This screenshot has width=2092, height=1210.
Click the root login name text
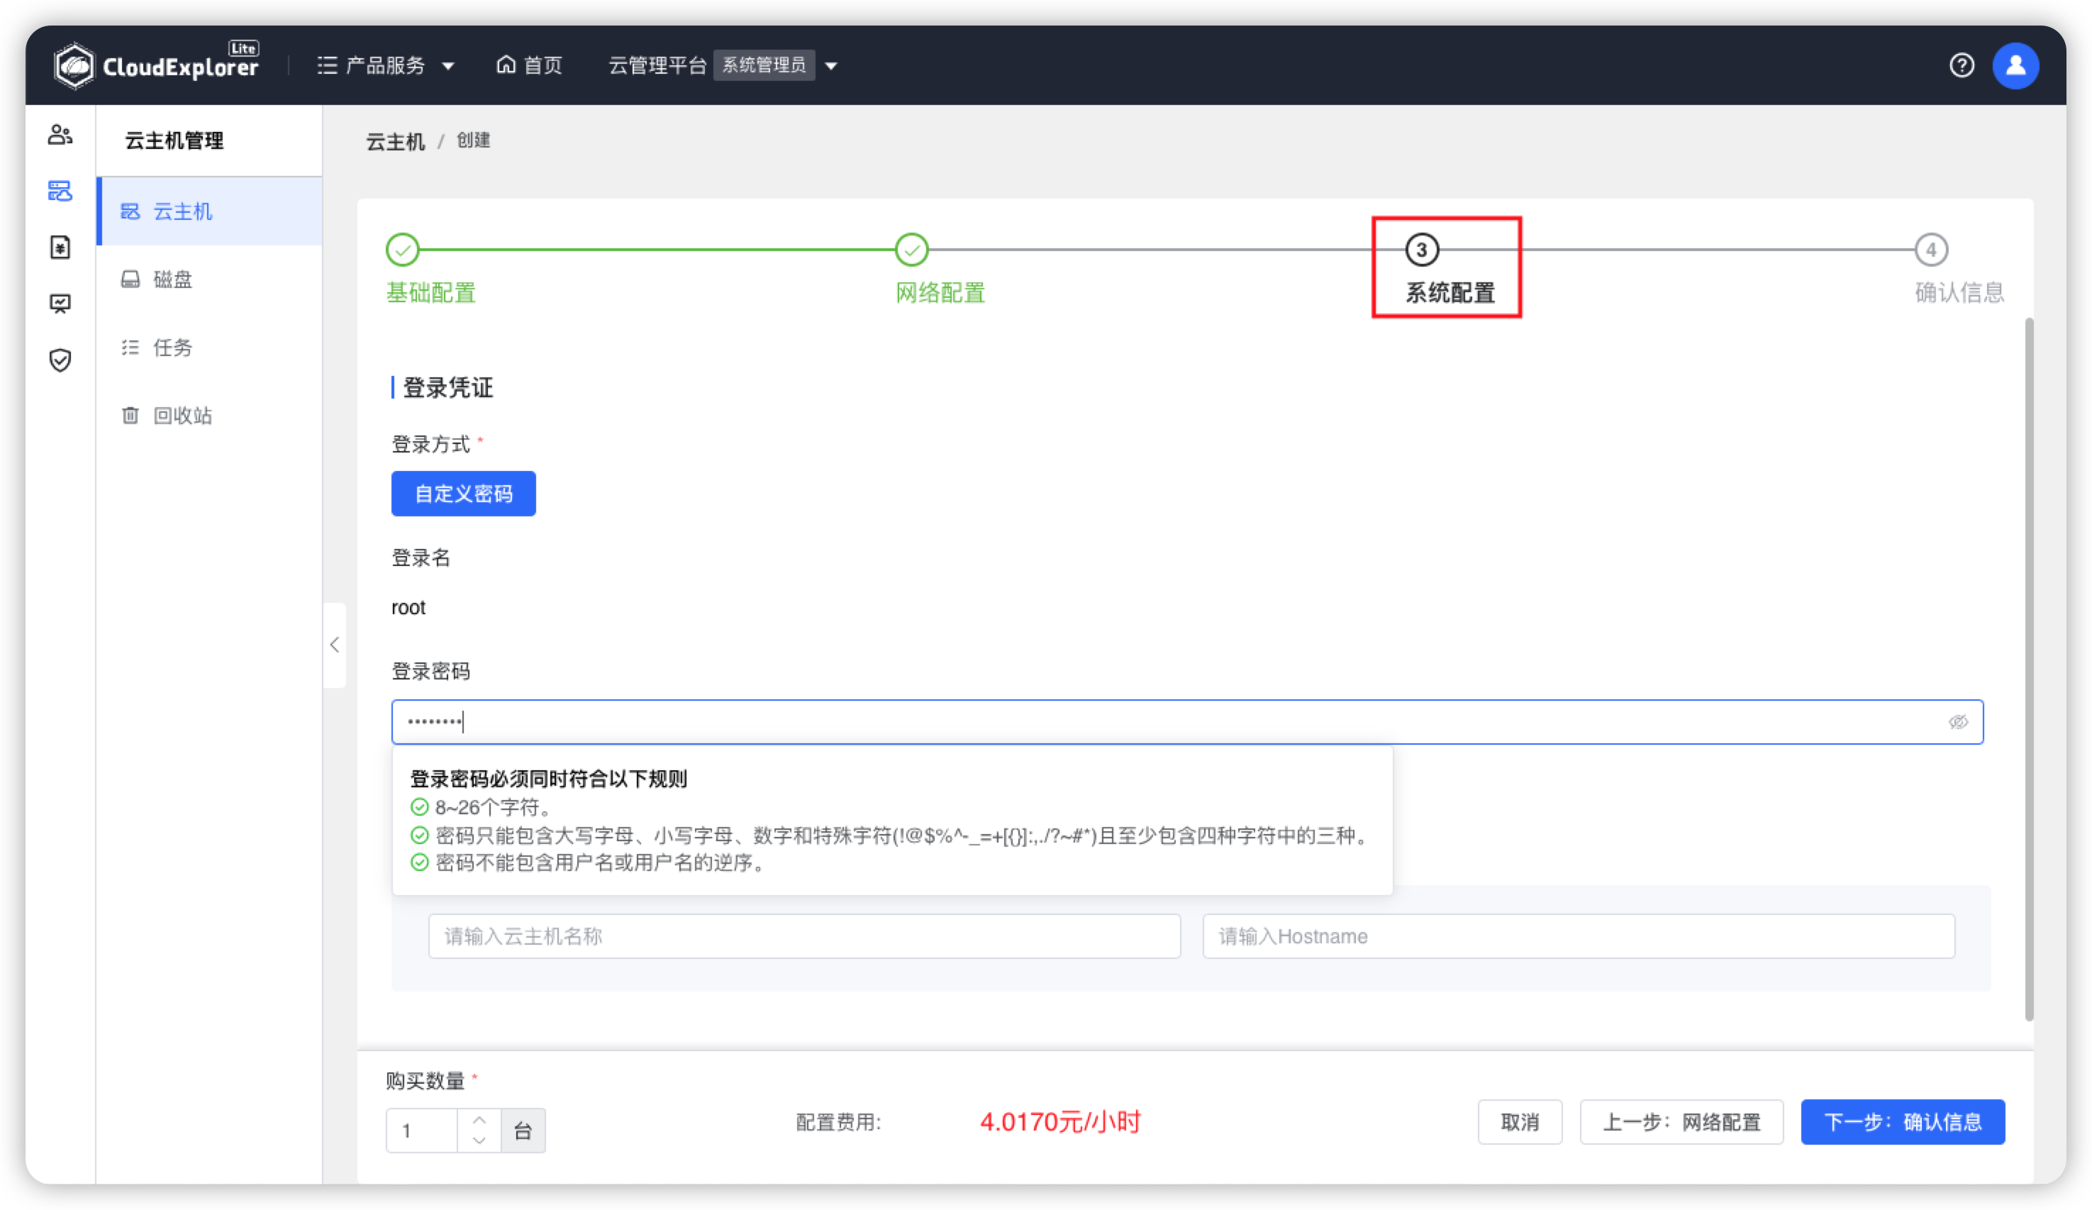point(408,608)
